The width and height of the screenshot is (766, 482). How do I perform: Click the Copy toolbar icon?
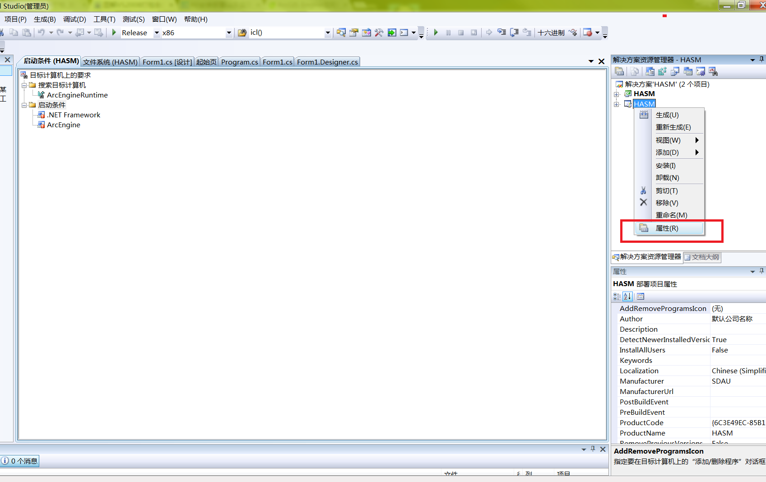pyautogui.click(x=14, y=32)
